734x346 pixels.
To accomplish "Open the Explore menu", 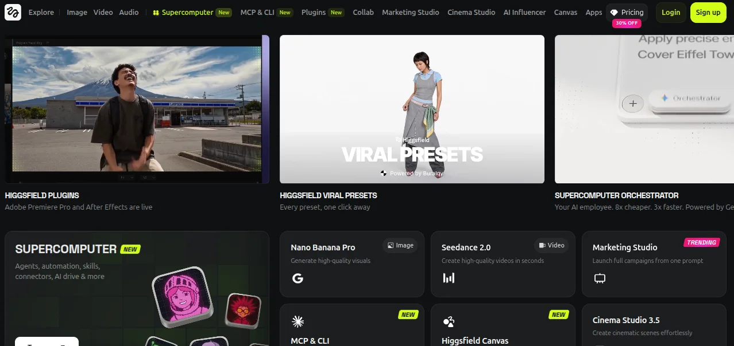I will 41,12.
